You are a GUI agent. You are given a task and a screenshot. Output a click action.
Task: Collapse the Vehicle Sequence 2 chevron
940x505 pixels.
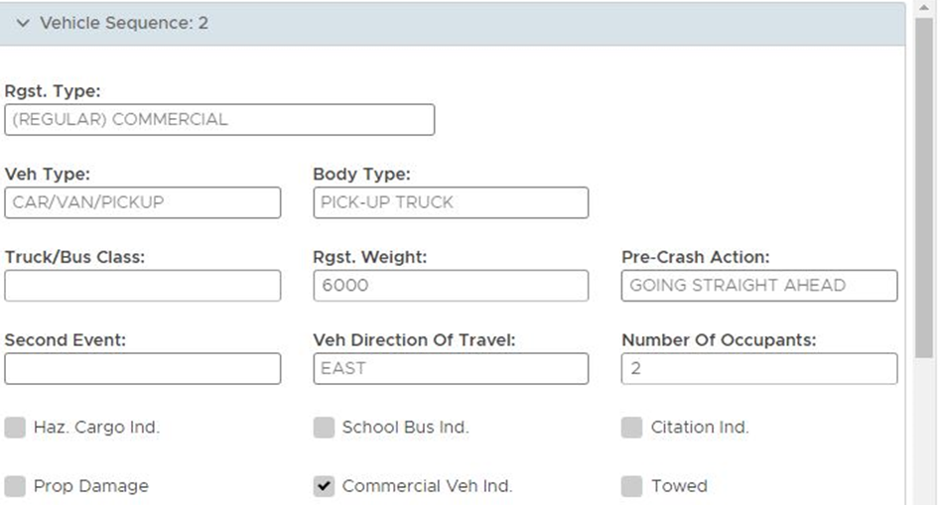pos(23,24)
